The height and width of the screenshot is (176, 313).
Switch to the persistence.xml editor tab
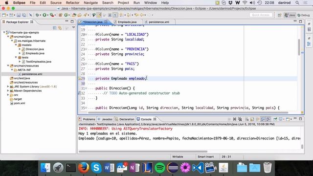click(x=159, y=22)
